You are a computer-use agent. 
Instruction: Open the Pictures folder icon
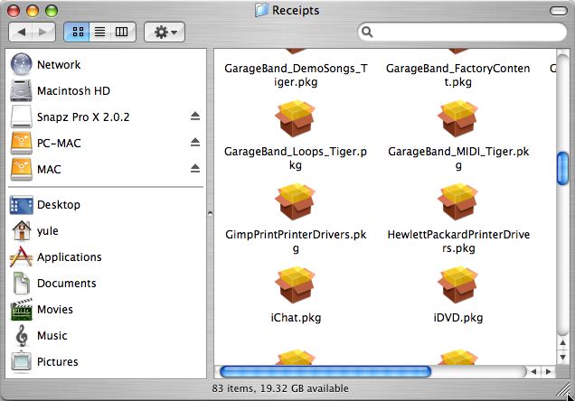tap(22, 361)
